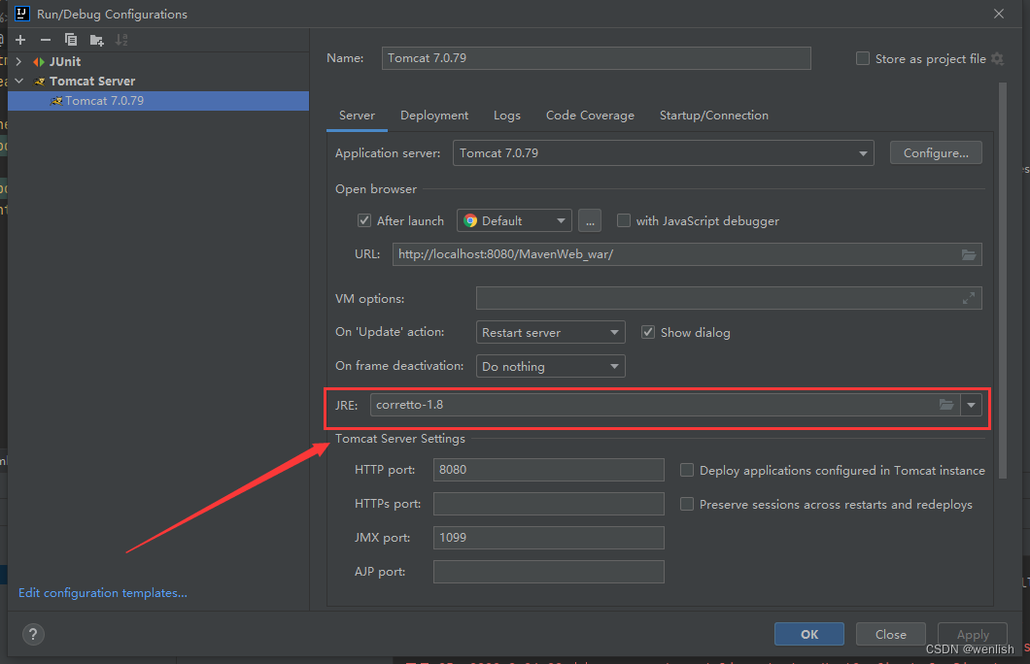Image resolution: width=1030 pixels, height=664 pixels.
Task: Open the Startup/Connection tab
Action: pos(714,116)
